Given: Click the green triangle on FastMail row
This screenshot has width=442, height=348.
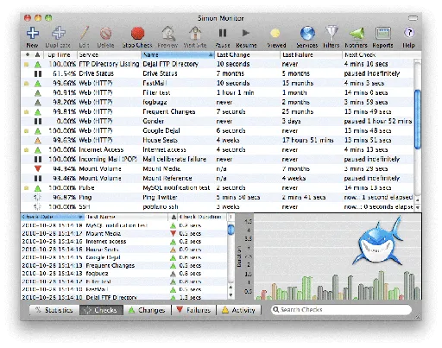Looking at the screenshot, I should tap(38, 84).
